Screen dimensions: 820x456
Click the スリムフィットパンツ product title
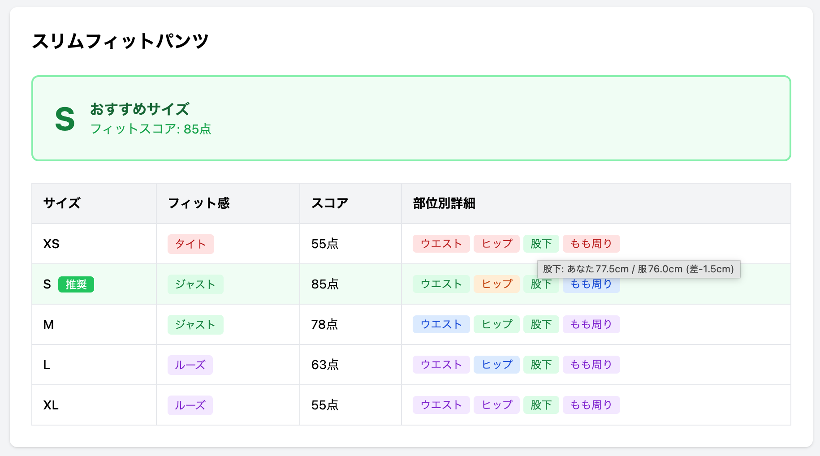[121, 41]
